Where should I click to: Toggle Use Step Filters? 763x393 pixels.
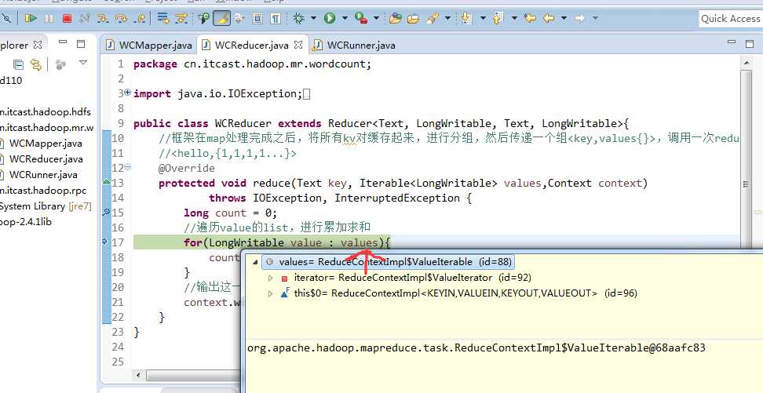pyautogui.click(x=181, y=19)
